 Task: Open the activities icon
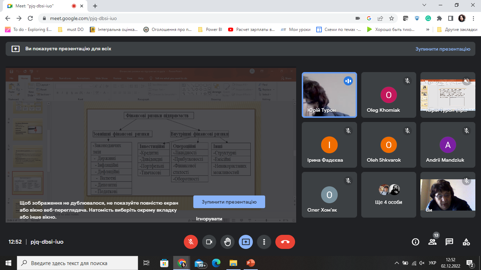[x=466, y=242]
